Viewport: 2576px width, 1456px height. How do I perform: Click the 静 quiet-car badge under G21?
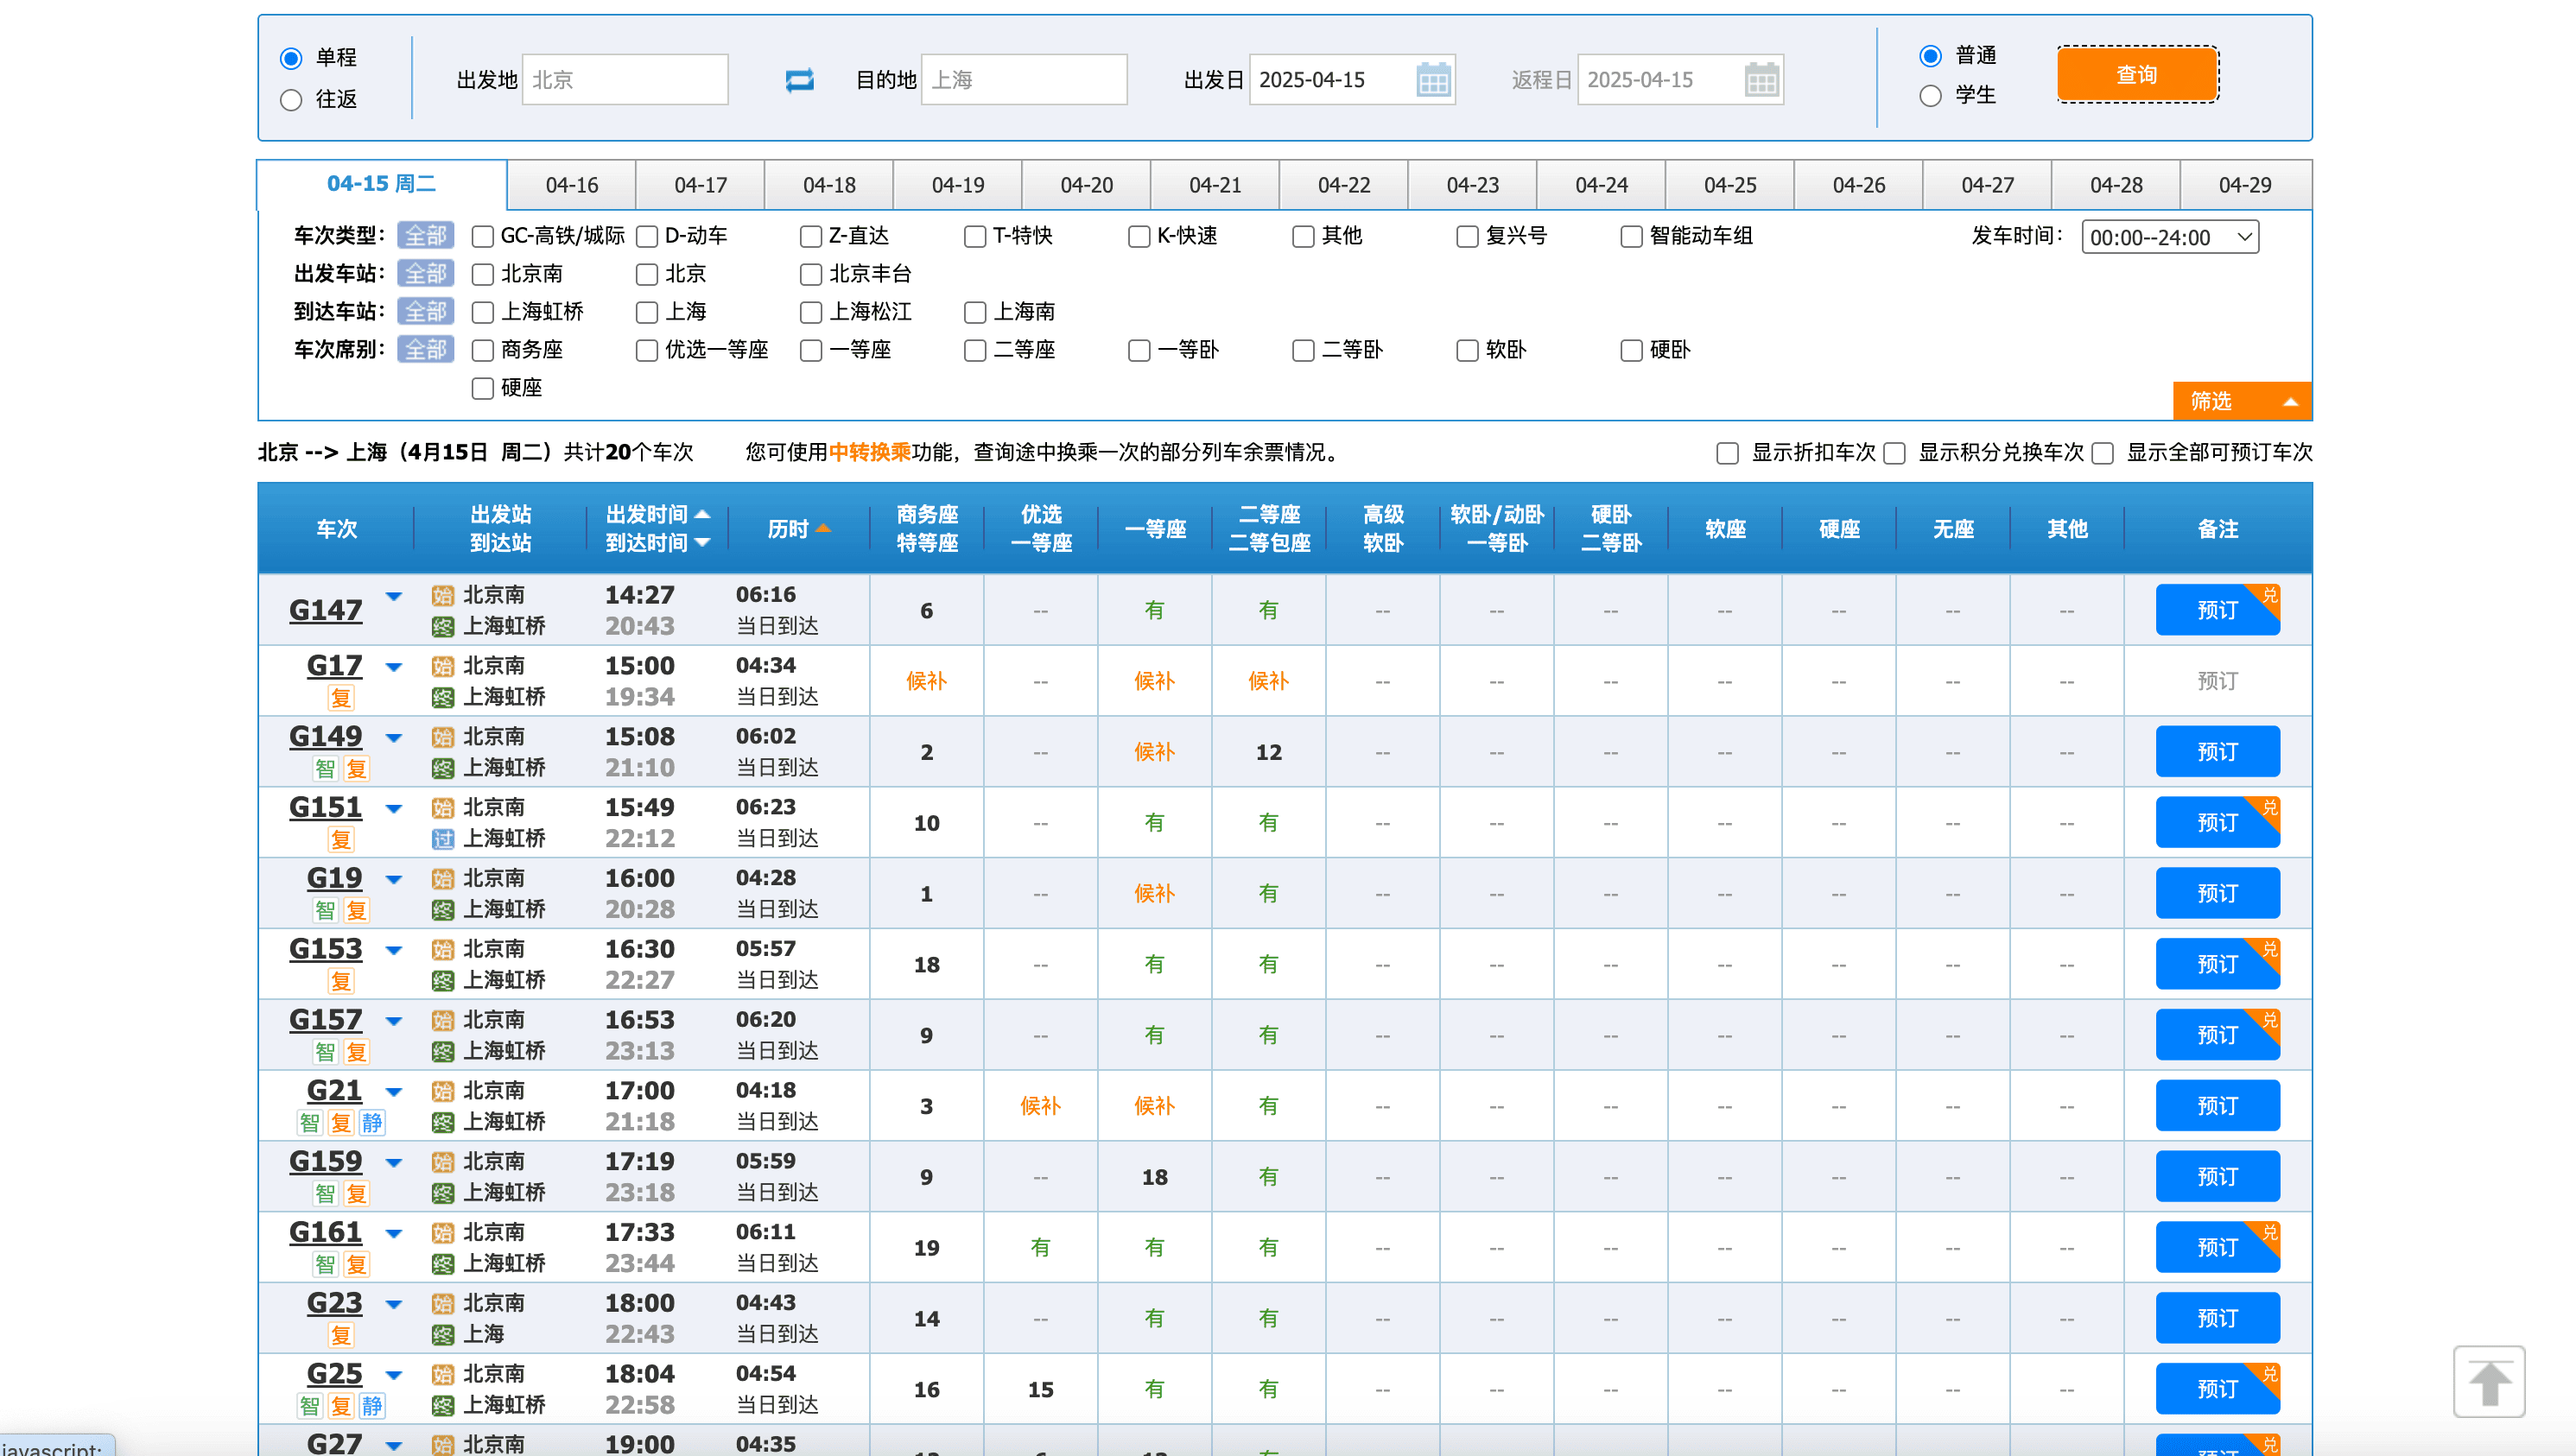click(372, 1123)
